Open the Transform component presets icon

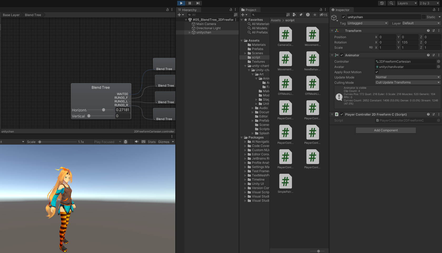pos(434,31)
